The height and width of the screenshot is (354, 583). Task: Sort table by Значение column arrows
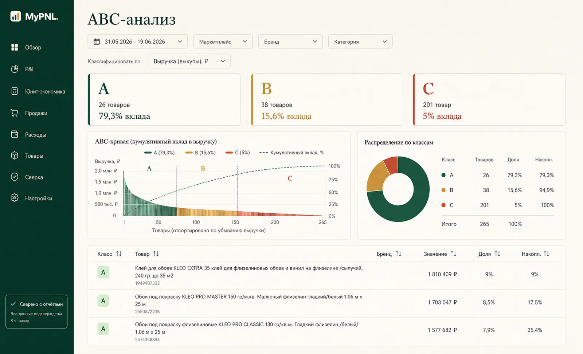(x=453, y=254)
